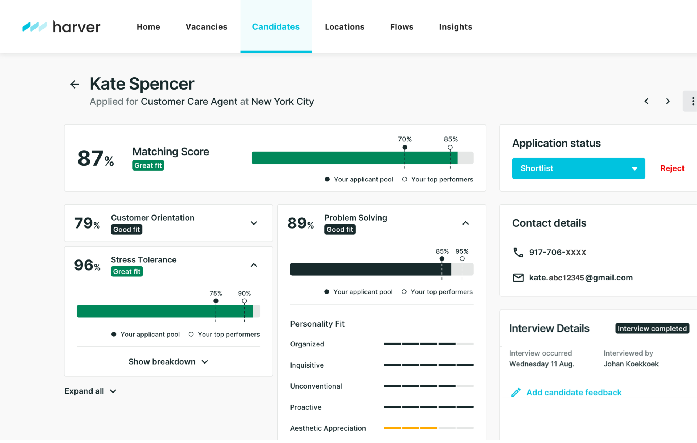Expand the Customer Orientation card
The width and height of the screenshot is (697, 443).
pos(254,223)
